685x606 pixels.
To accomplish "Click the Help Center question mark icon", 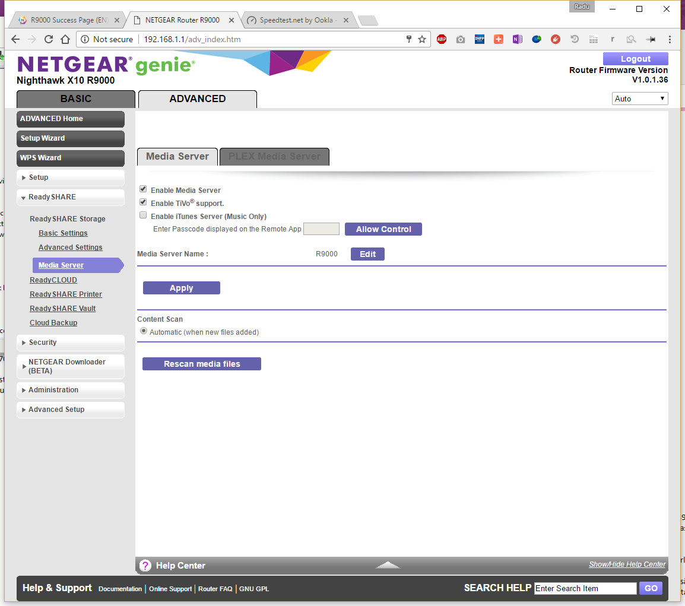I will [145, 566].
